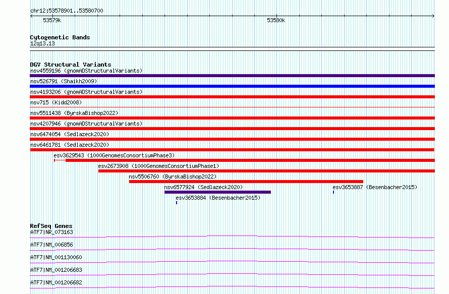Click the left arrow of the ruler

31,16
